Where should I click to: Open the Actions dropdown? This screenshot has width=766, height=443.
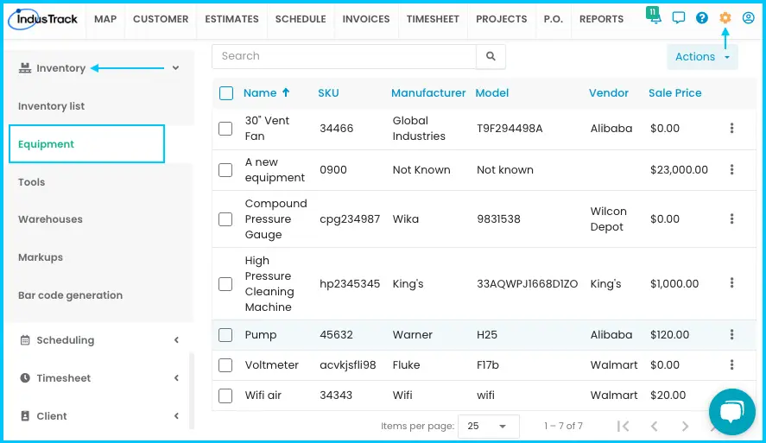click(702, 57)
